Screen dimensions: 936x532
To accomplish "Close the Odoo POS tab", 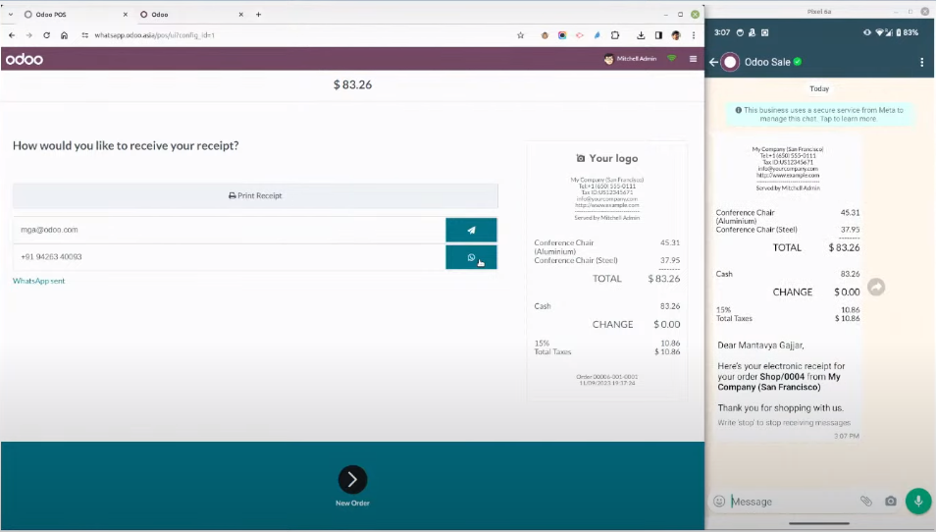I will (125, 15).
